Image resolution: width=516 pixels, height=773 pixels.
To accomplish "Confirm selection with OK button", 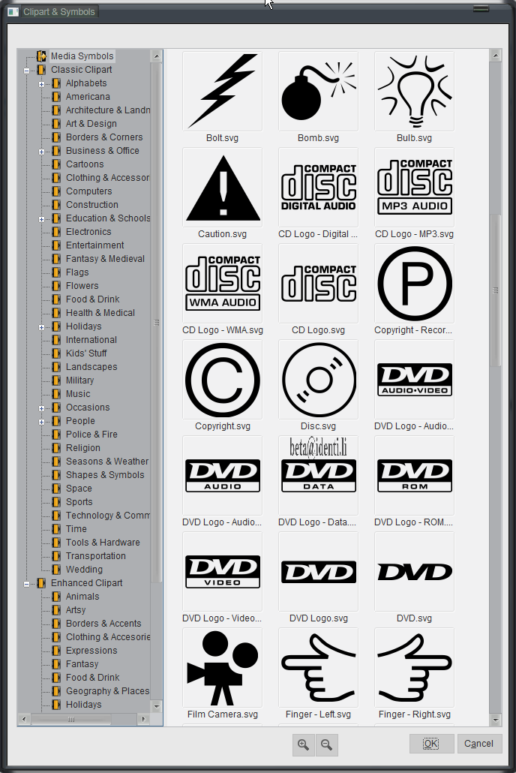I will 431,744.
